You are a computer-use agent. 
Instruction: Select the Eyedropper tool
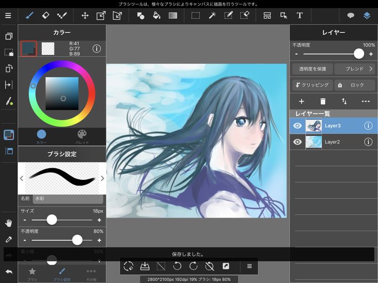click(9, 240)
